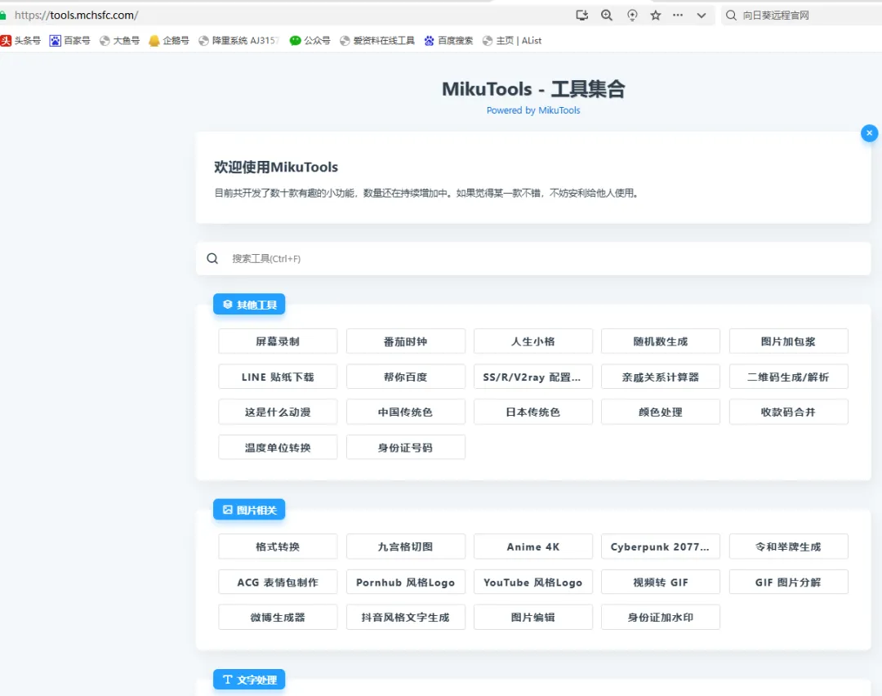Click the tool search magnifier icon
Screen dimensions: 882x696
click(212, 259)
